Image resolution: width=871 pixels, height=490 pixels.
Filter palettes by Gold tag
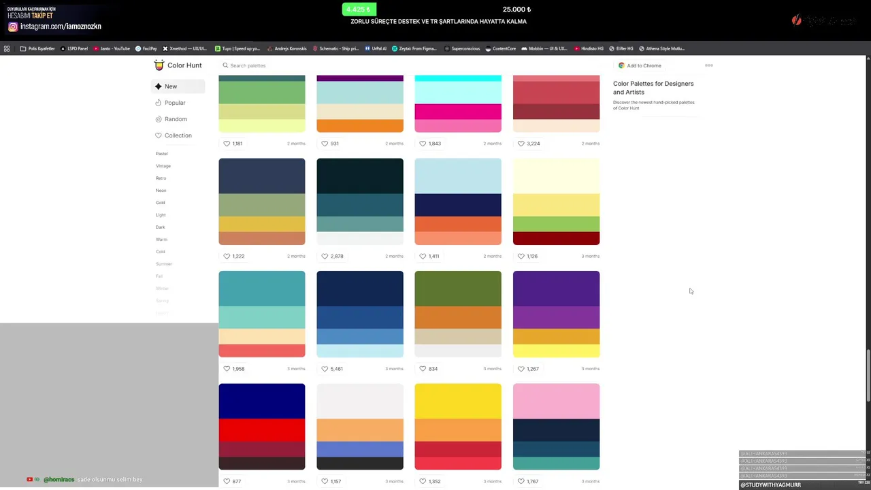click(x=161, y=203)
